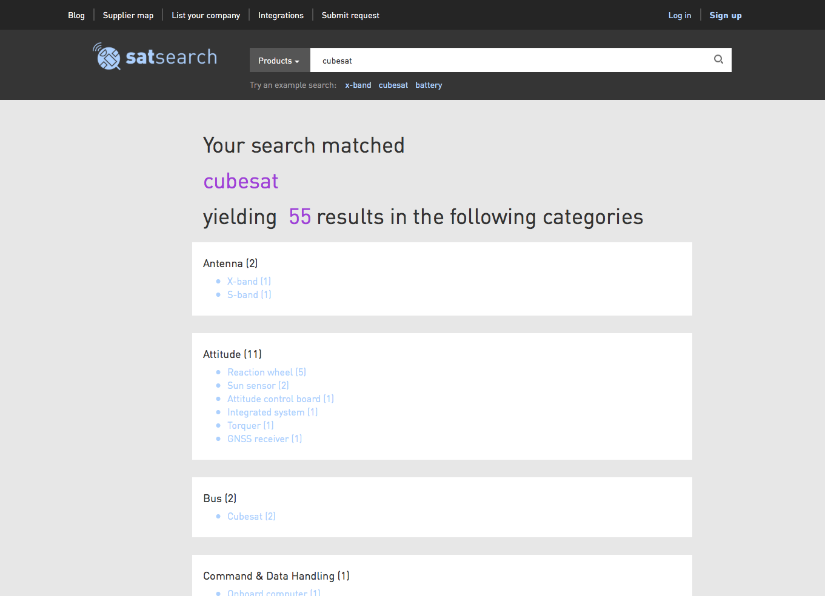Viewport: 825px width, 596px height.
Task: Open S-band (1) antenna results
Action: [x=249, y=294]
